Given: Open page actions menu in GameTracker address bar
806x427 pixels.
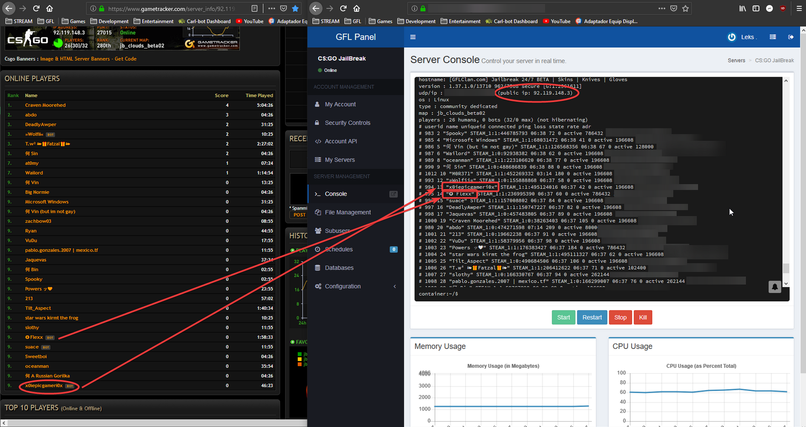Looking at the screenshot, I should [272, 8].
